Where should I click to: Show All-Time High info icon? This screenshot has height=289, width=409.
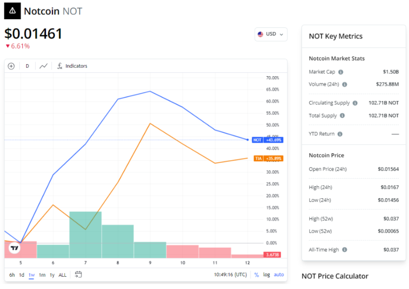click(x=345, y=250)
